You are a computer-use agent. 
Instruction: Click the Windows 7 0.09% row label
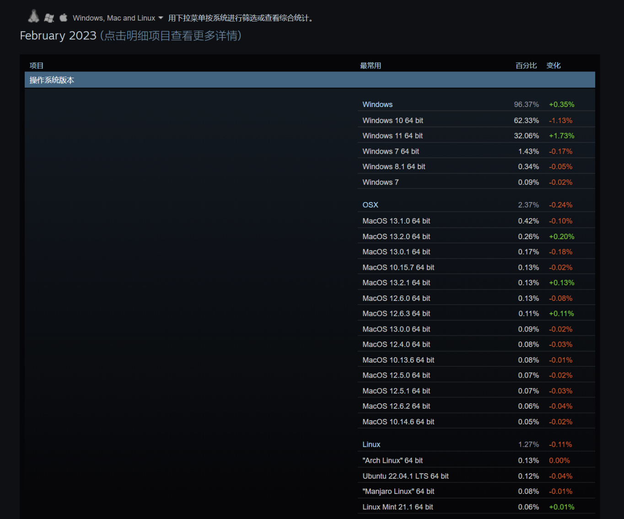pyautogui.click(x=381, y=182)
